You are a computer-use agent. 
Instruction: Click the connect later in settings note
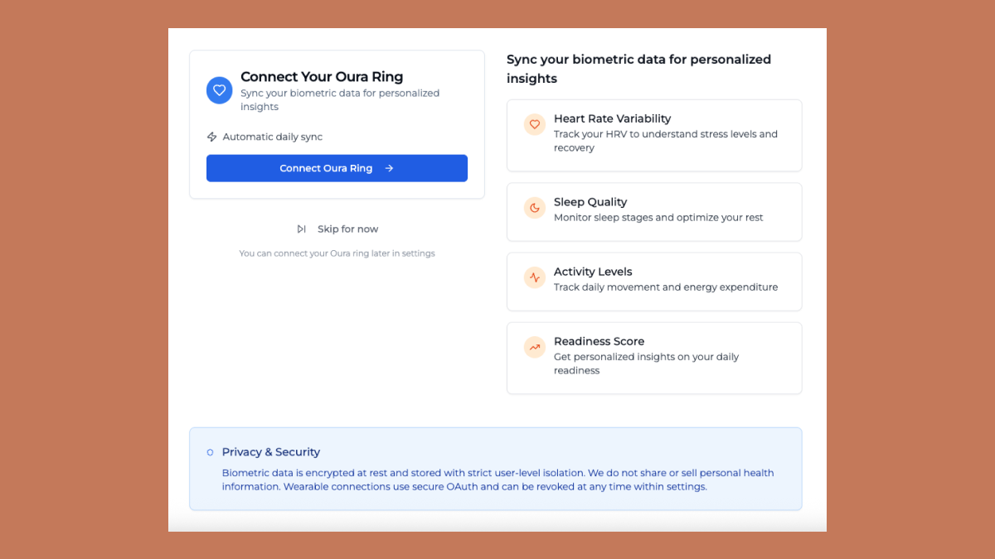tap(337, 253)
